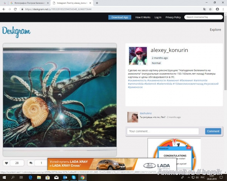Close the Instagram Post by alexey_konurin tab

(x=90, y=3)
